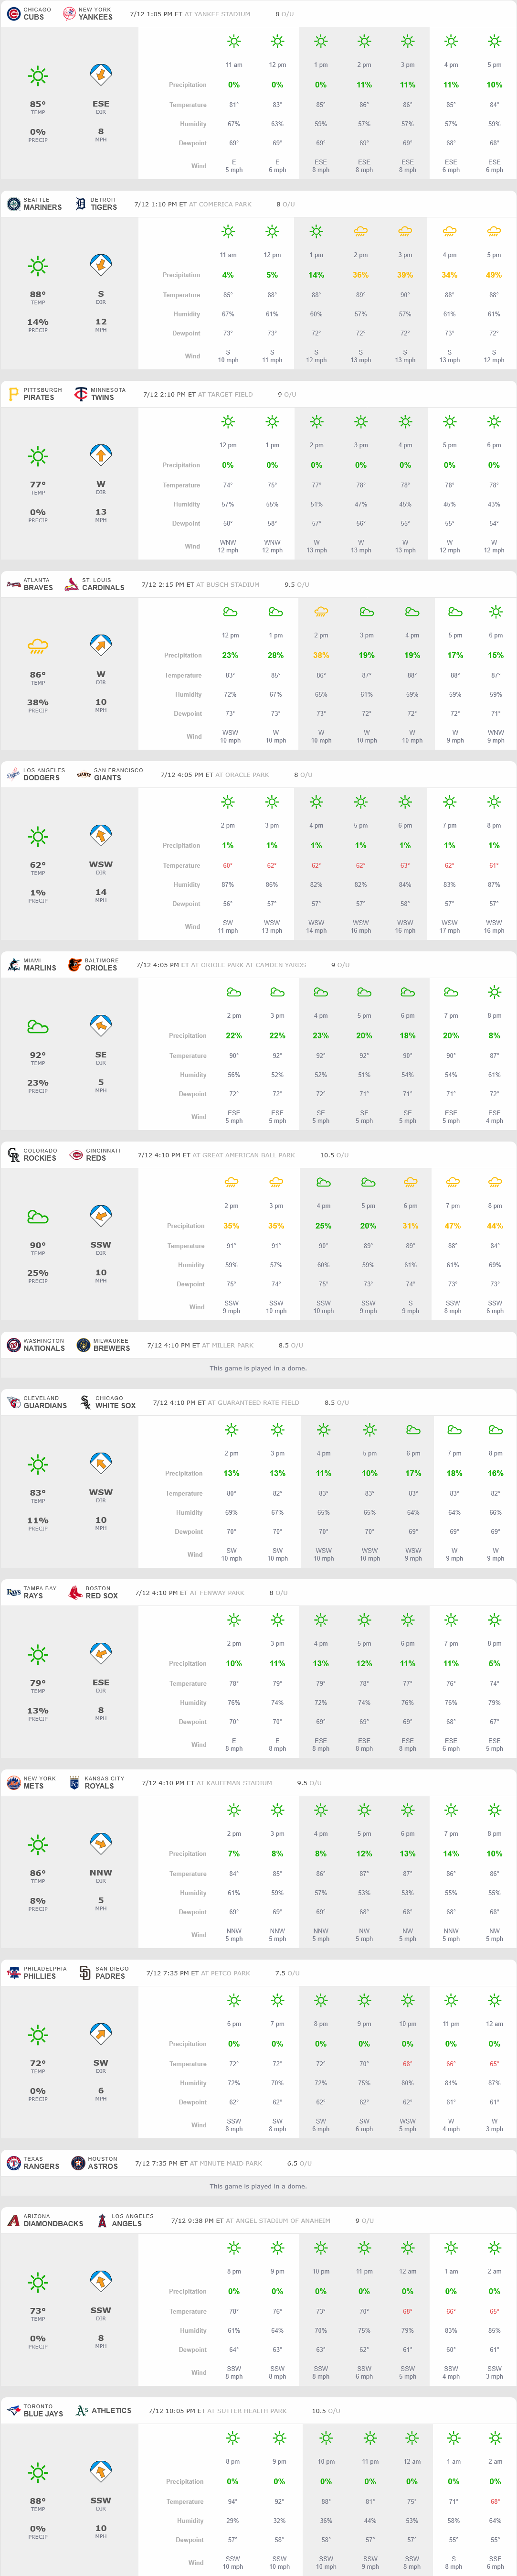Click "7/12 4:05 PM ET AT ORACLE PARK"
The height and width of the screenshot is (2576, 517).
click(215, 774)
